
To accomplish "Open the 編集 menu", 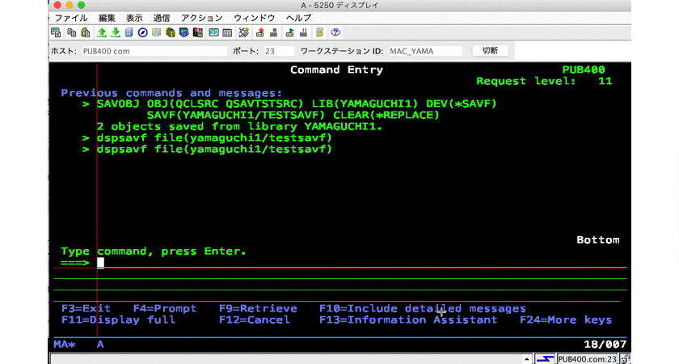I will click(x=107, y=18).
